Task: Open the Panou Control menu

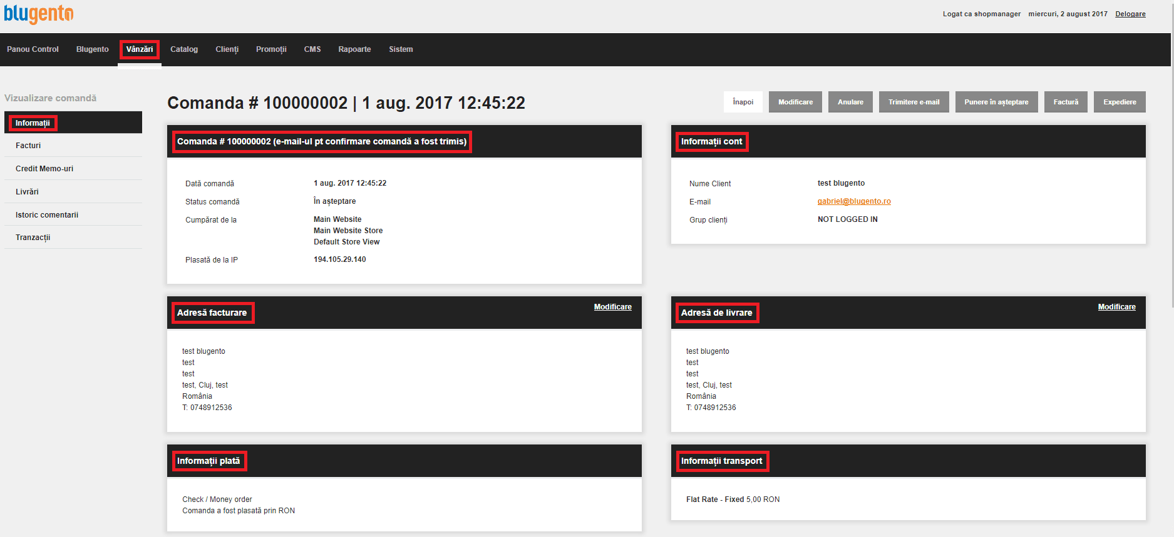Action: pos(33,49)
